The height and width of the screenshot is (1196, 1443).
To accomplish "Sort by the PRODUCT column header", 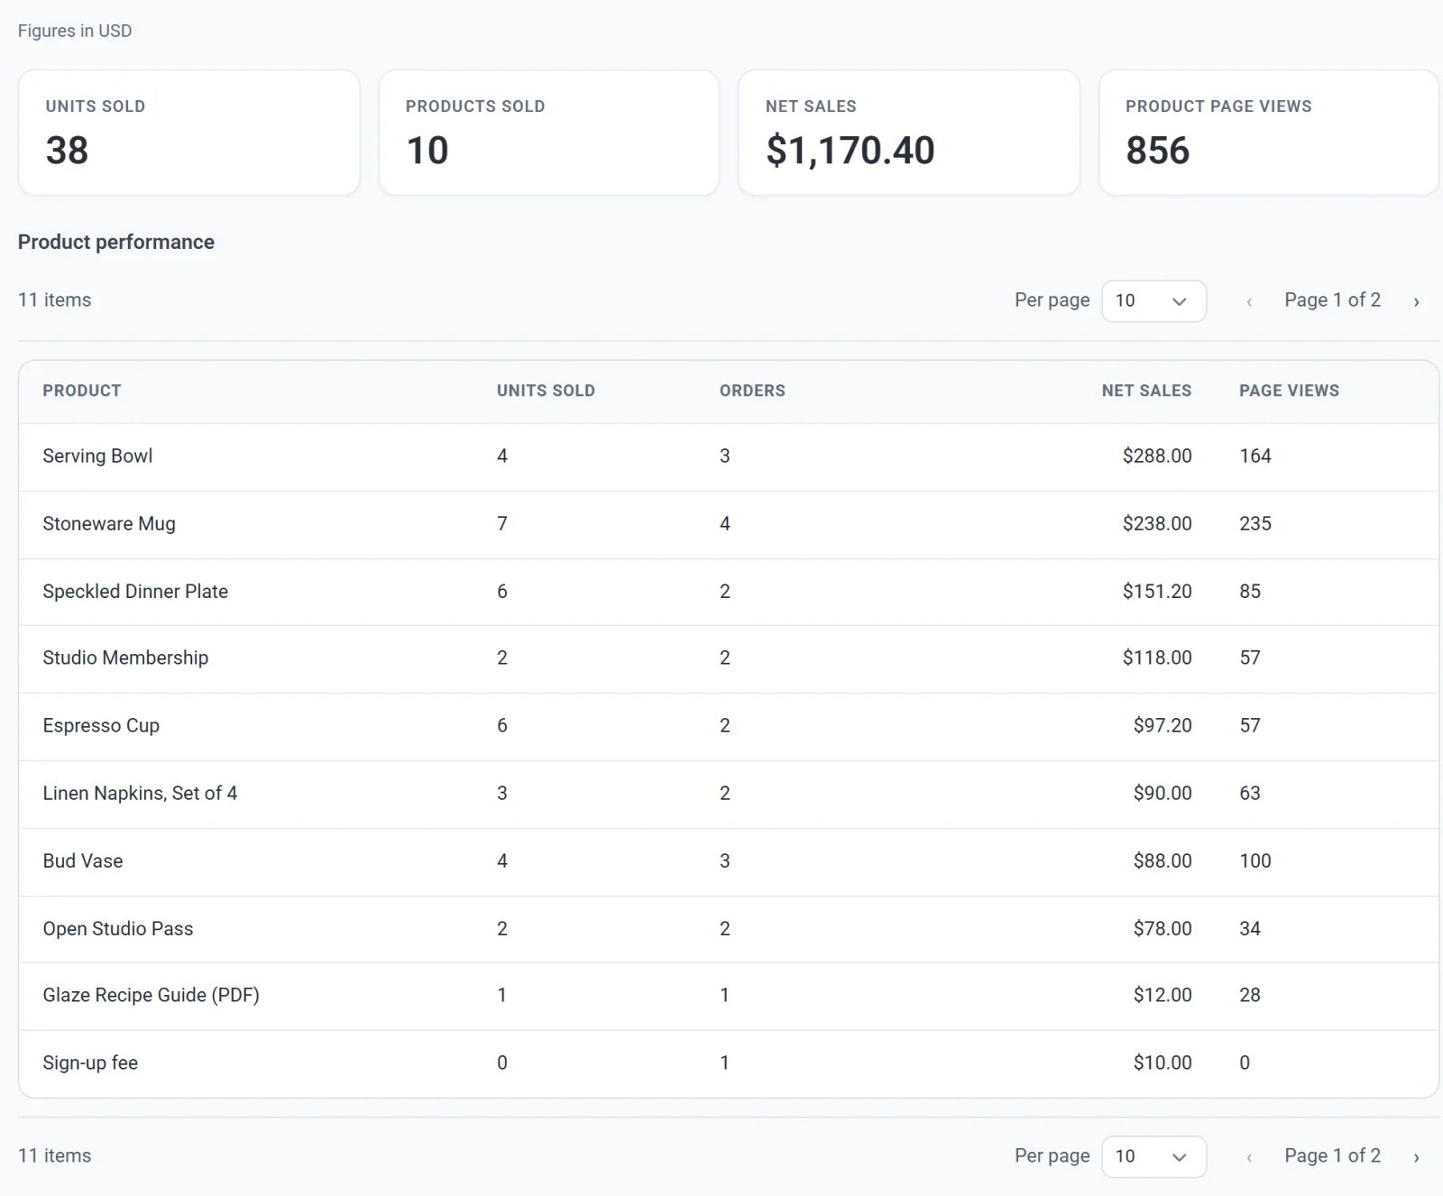I will 82,391.
